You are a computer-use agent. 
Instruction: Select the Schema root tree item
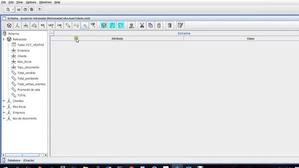[14, 34]
